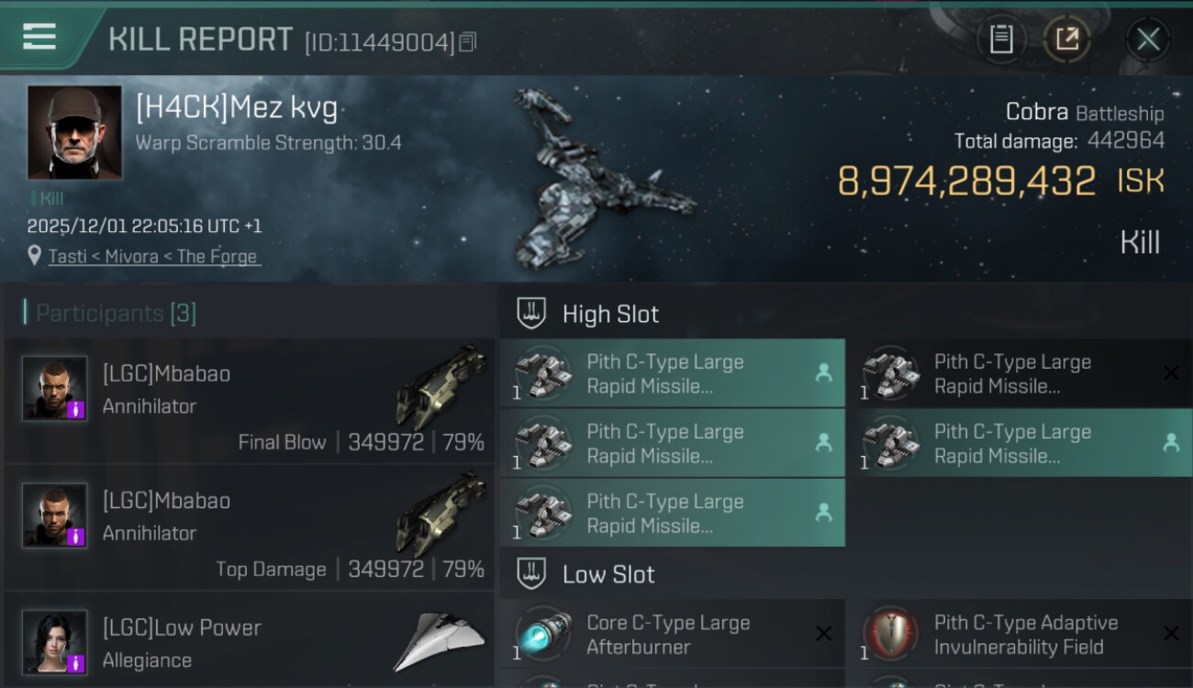Image resolution: width=1193 pixels, height=688 pixels.
Task: Toggle the X mark on Invulnerability Field
Action: [x=1170, y=634]
